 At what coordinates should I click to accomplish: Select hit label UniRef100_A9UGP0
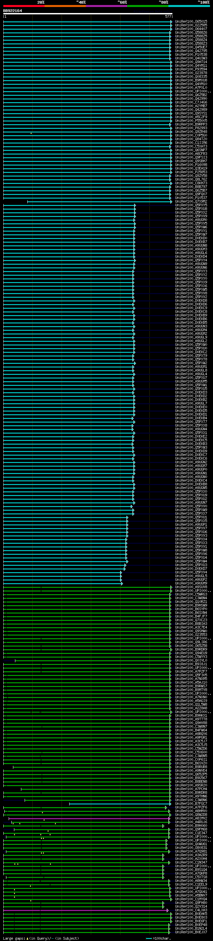(191, 470)
